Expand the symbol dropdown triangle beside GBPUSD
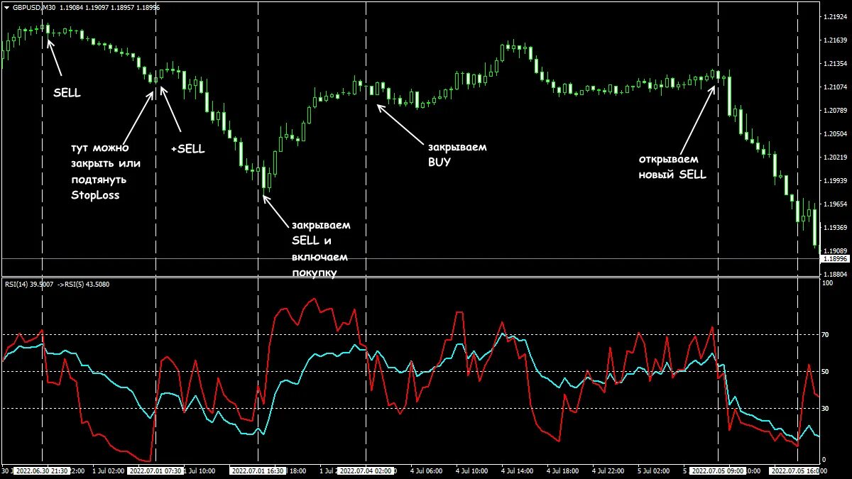This screenshot has height=479, width=852. (6, 9)
